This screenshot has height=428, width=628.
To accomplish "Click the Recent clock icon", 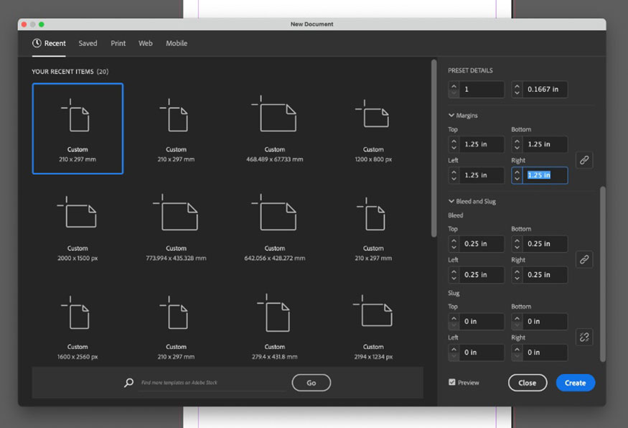I will 37,43.
